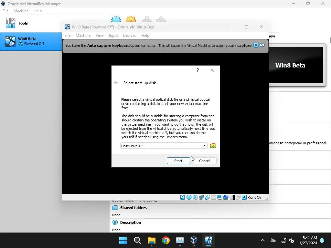
Task: Open Help menu in VM window
Action: (145, 36)
